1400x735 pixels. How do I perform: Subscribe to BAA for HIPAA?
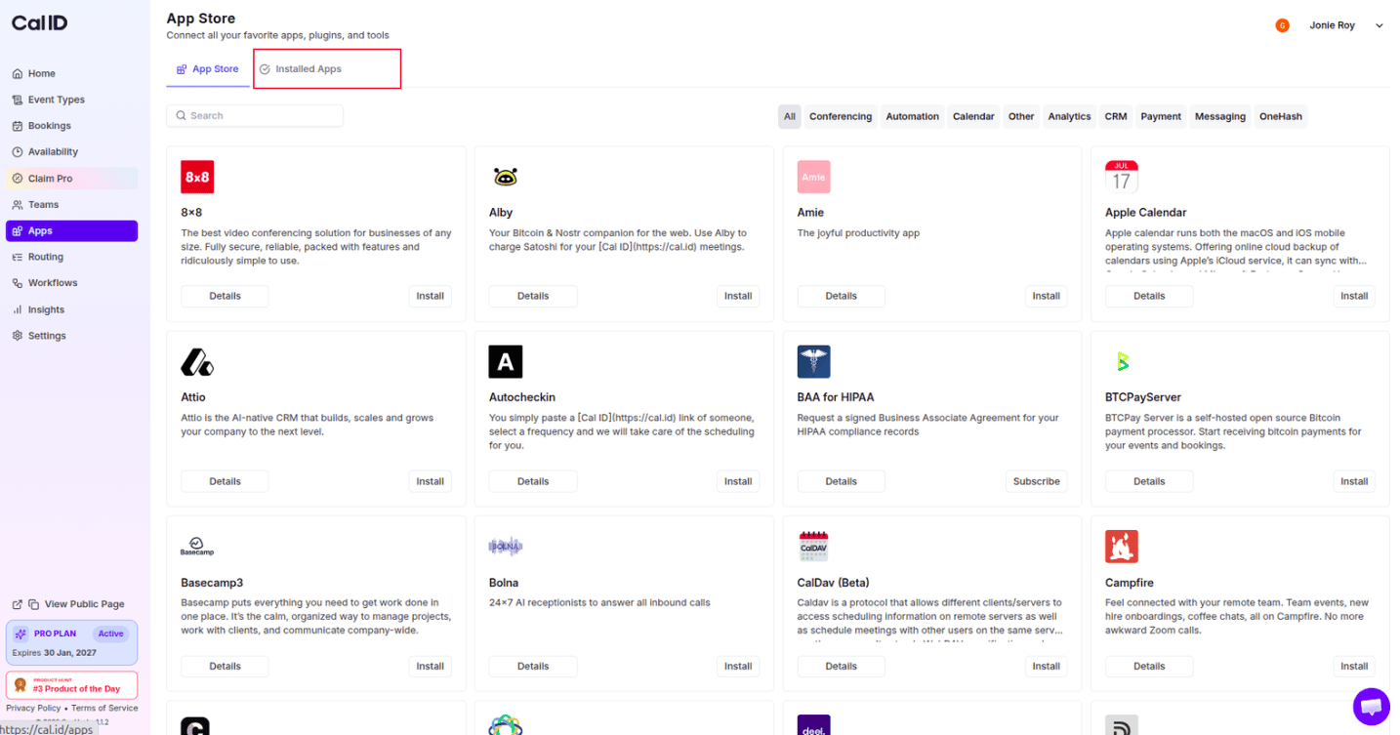(1037, 481)
